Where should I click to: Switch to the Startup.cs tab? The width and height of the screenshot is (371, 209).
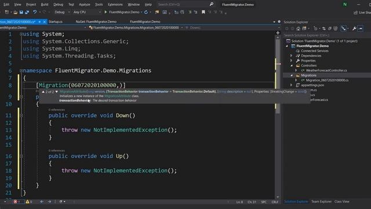point(56,21)
